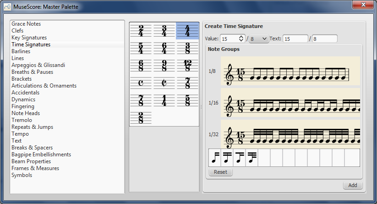Open the Tempo palette
377x204 pixels.
[20, 134]
